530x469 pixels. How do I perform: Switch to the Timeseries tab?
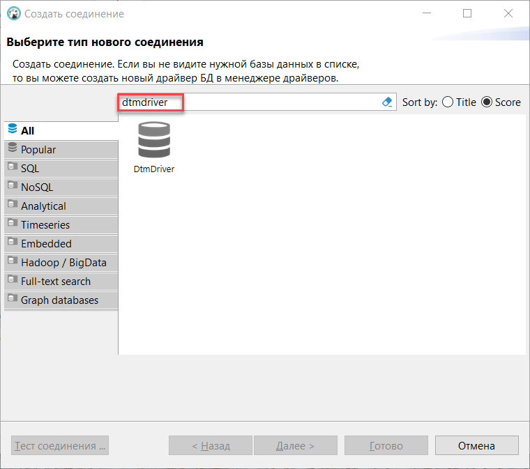click(45, 225)
